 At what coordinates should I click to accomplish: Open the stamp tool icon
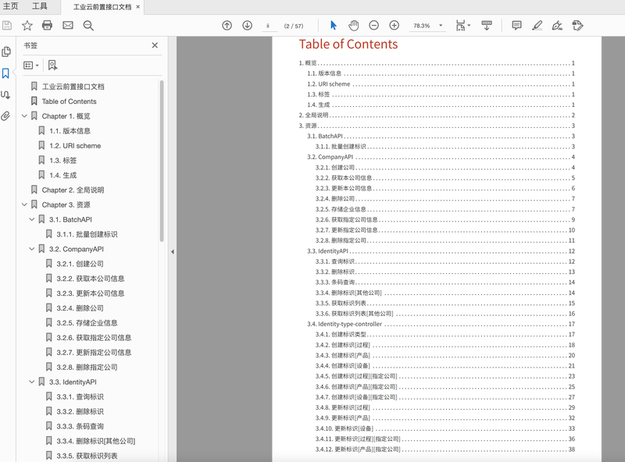pos(577,26)
